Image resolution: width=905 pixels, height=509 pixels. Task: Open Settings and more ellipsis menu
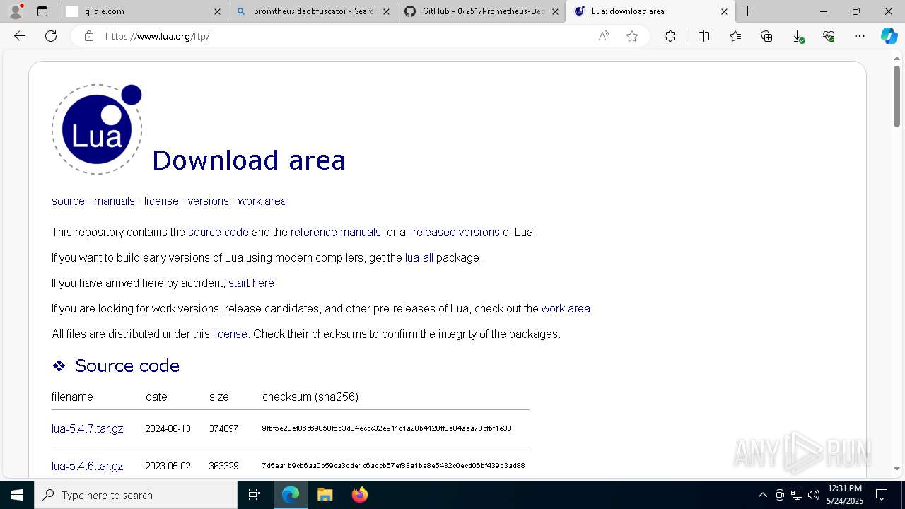click(x=860, y=36)
